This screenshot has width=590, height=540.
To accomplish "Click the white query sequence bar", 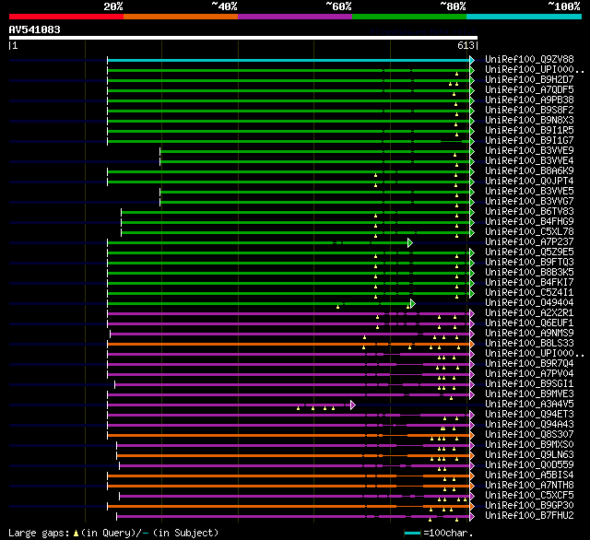I will (243, 38).
